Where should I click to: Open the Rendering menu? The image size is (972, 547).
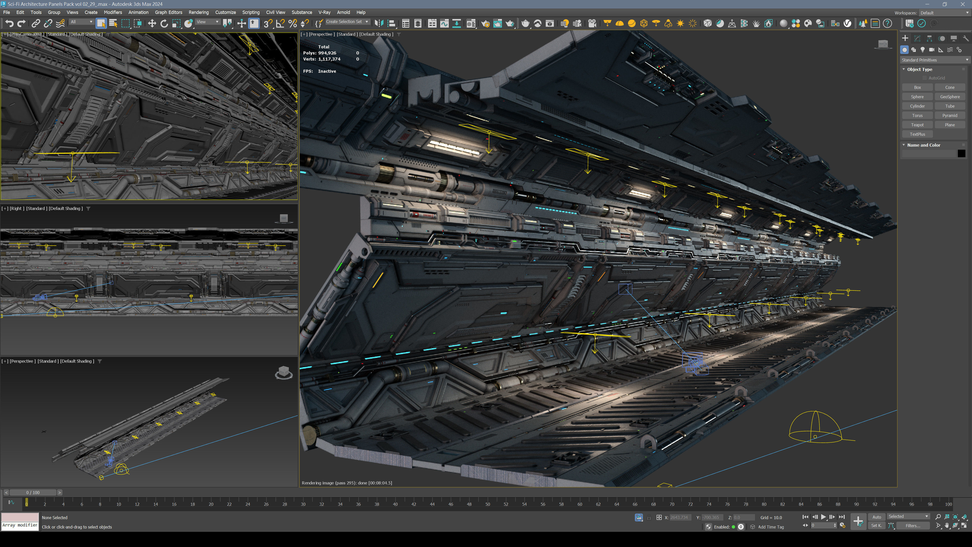coord(198,12)
